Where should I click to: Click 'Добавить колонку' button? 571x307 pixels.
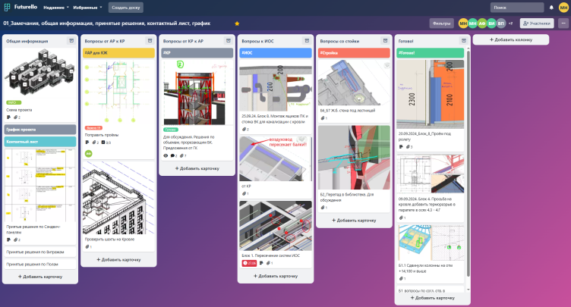tap(511, 39)
